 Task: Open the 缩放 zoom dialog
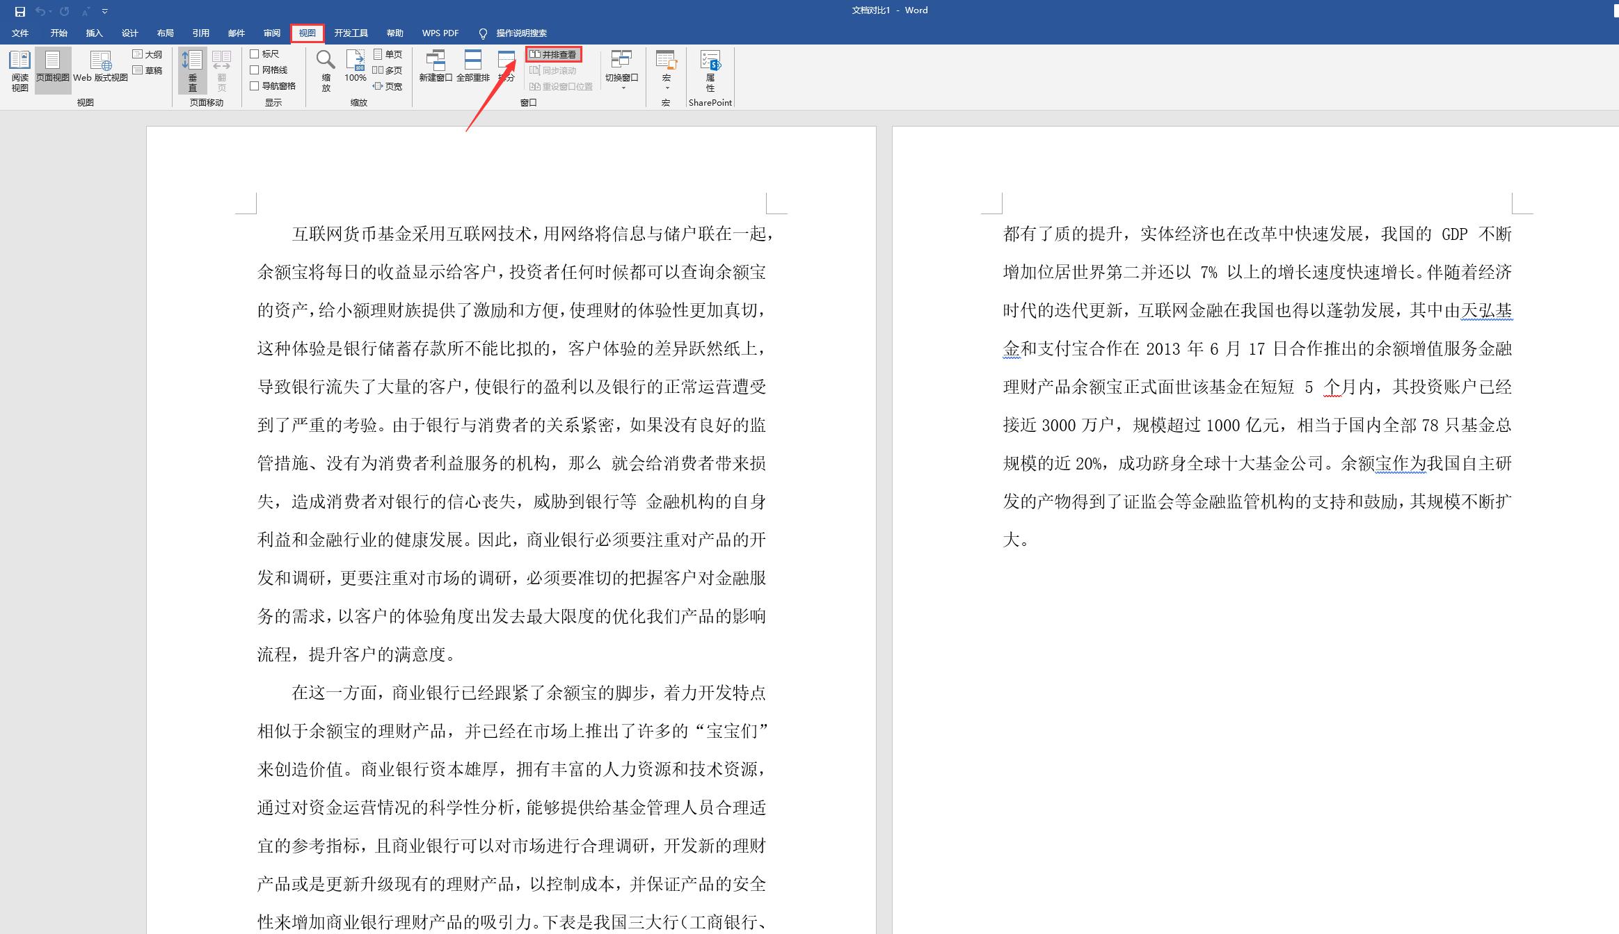[324, 66]
